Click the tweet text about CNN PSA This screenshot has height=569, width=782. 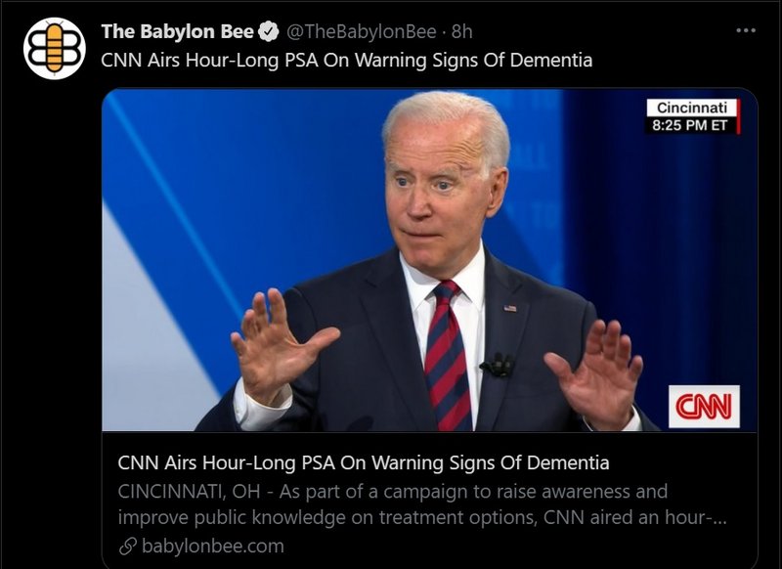click(x=347, y=61)
